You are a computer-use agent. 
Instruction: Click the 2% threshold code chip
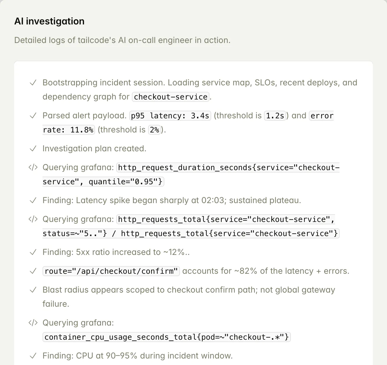tap(154, 130)
